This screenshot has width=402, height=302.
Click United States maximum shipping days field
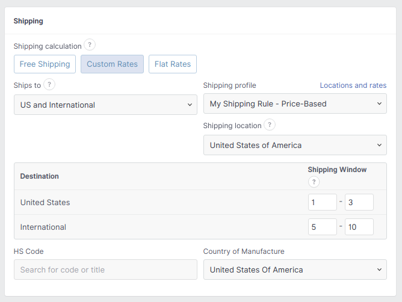click(359, 202)
